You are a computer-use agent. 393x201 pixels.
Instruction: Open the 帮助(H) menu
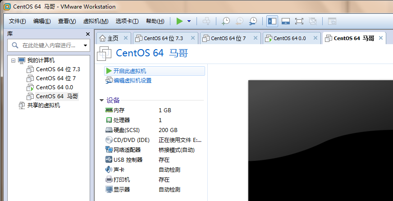point(155,21)
